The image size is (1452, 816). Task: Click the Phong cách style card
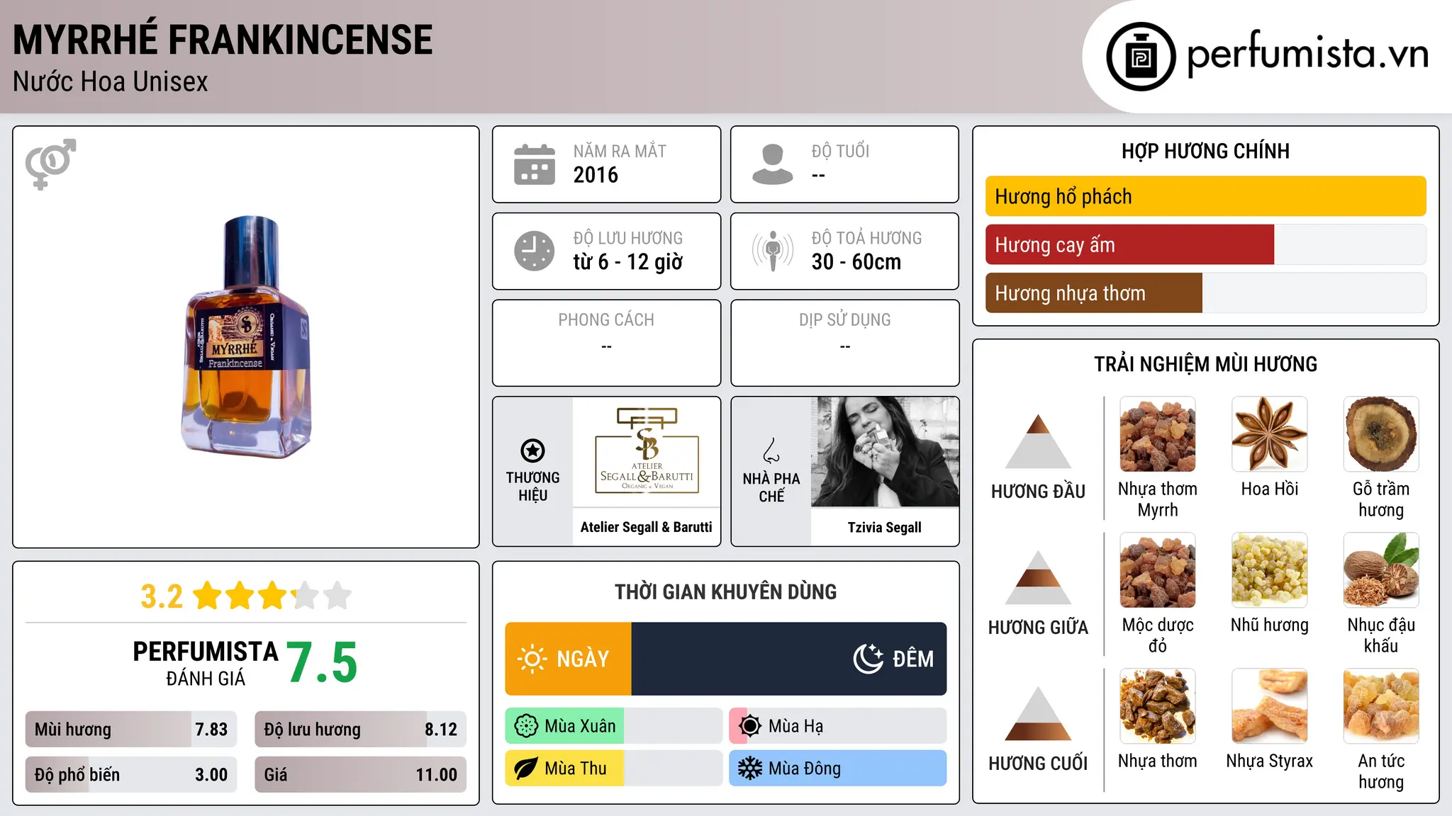606,343
